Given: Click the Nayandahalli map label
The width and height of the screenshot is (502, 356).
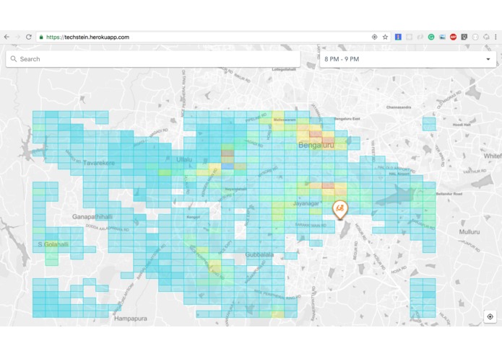Looking at the screenshot, I should (x=235, y=189).
